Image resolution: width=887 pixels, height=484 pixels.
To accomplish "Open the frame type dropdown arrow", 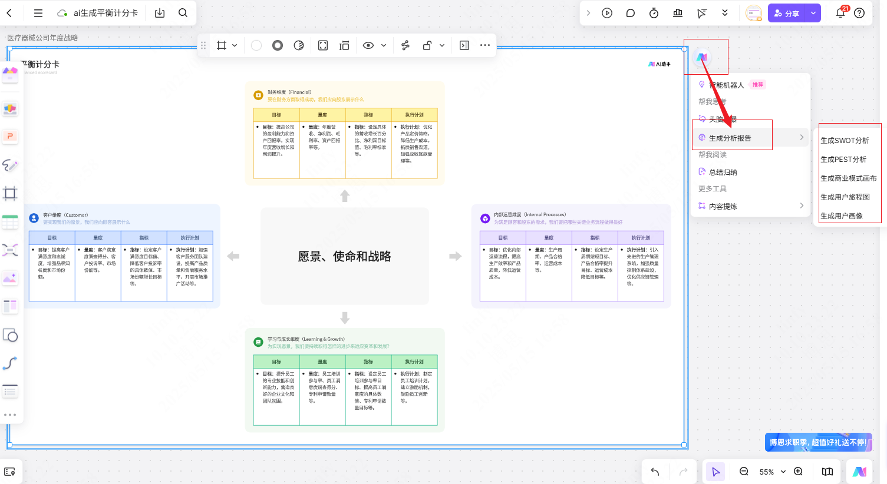I will tap(235, 45).
